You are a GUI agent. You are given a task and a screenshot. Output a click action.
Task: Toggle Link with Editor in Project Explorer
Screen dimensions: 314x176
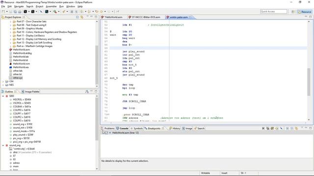click(x=82, y=17)
